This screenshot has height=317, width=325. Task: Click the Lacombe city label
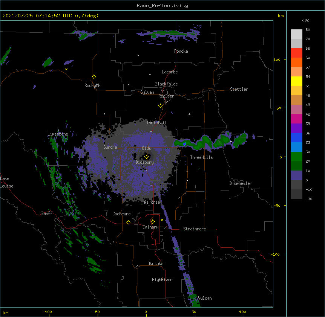170,72
